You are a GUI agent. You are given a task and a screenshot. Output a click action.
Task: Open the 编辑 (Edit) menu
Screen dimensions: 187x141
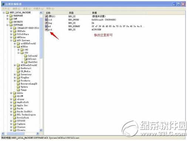pyautogui.click(x=17, y=8)
